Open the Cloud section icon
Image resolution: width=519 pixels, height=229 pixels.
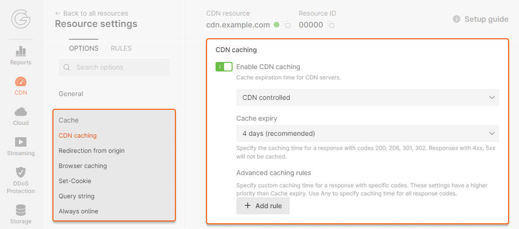point(21,112)
